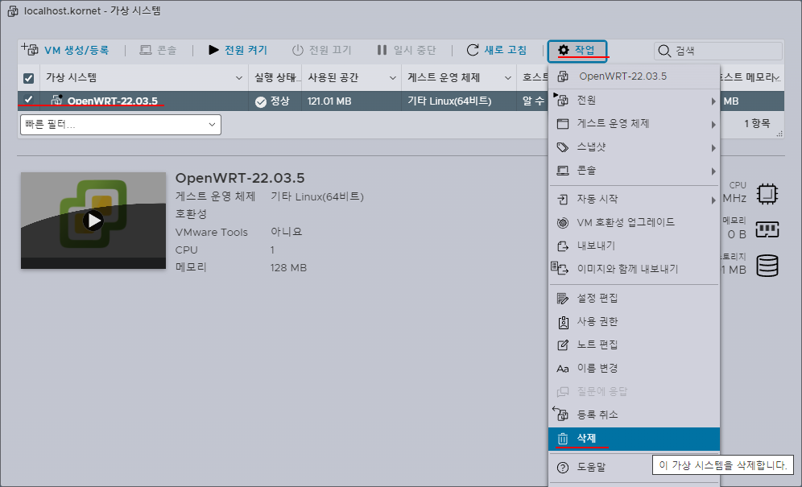Click the trash icon beside 삭제
This screenshot has height=487, width=802.
coord(563,439)
